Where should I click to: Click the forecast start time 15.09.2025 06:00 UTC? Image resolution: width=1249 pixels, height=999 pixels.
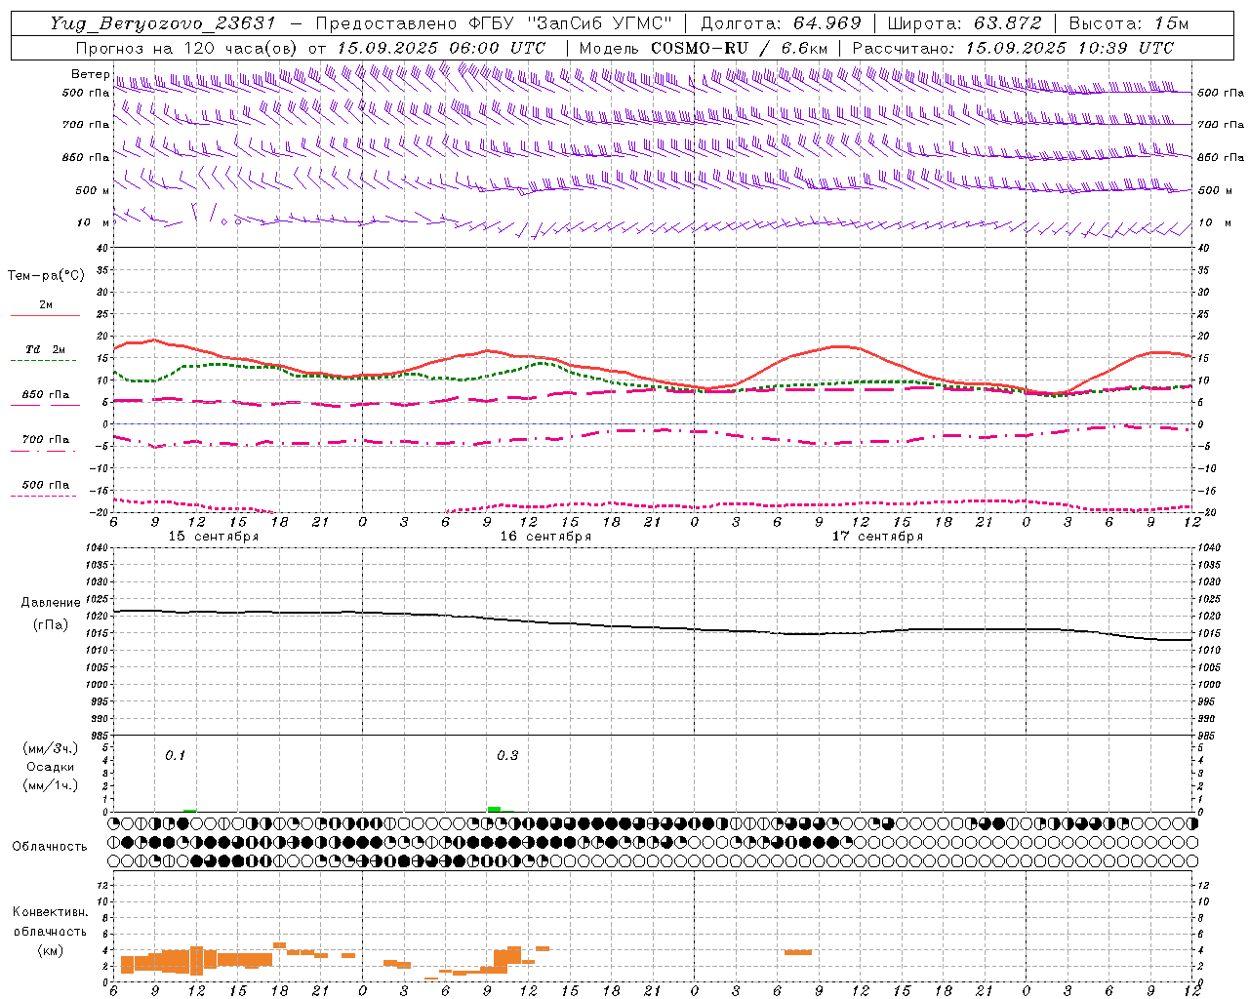point(440,48)
